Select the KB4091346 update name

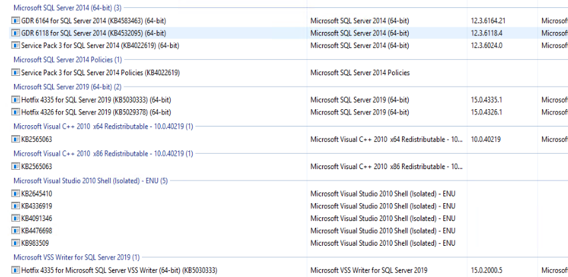37,218
